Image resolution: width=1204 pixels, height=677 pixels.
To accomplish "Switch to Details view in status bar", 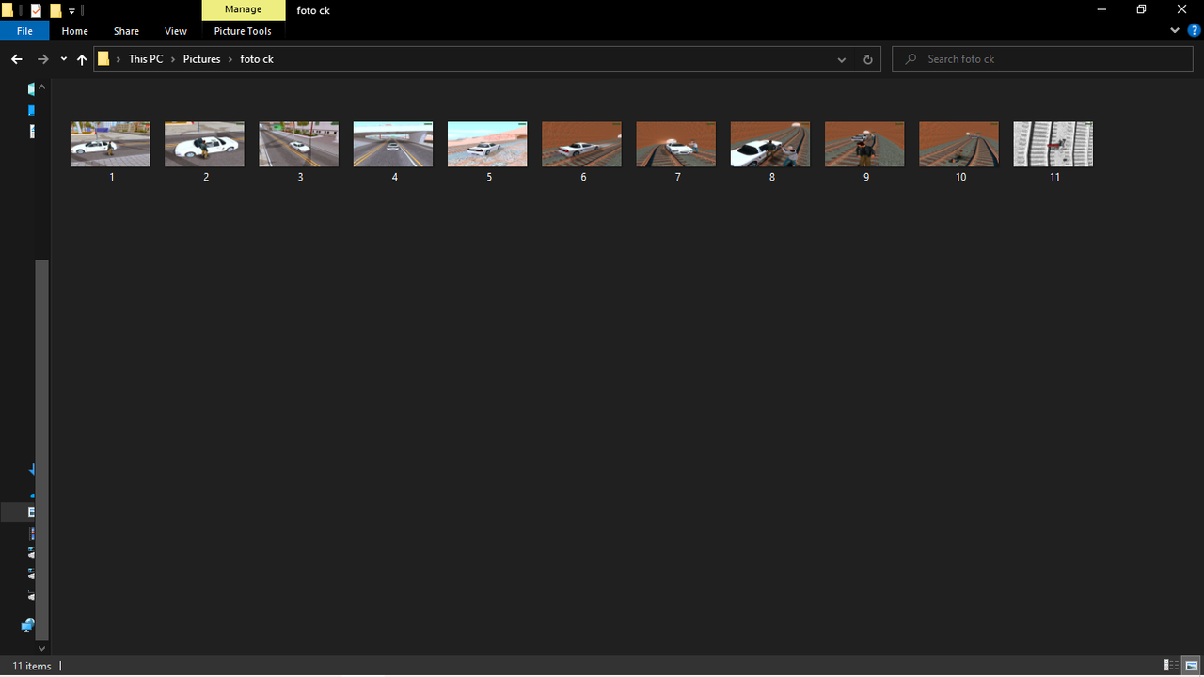I will pos(1172,666).
